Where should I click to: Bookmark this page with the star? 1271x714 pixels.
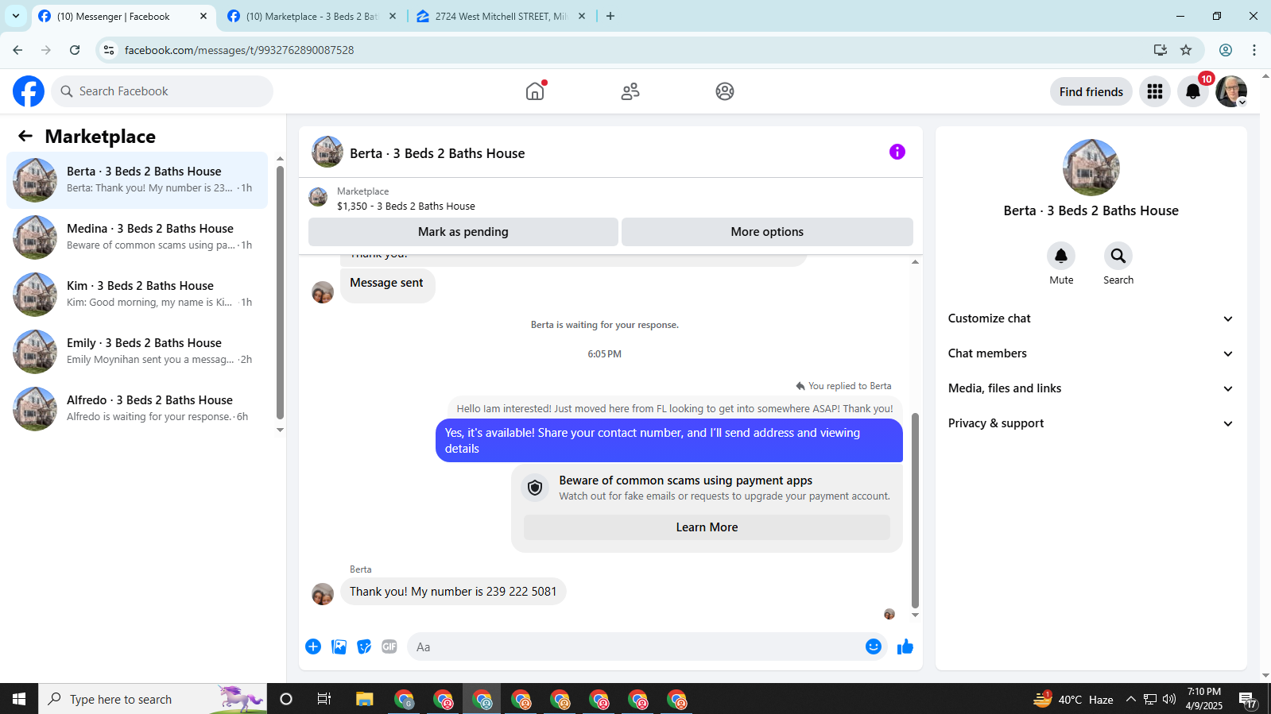[1186, 50]
